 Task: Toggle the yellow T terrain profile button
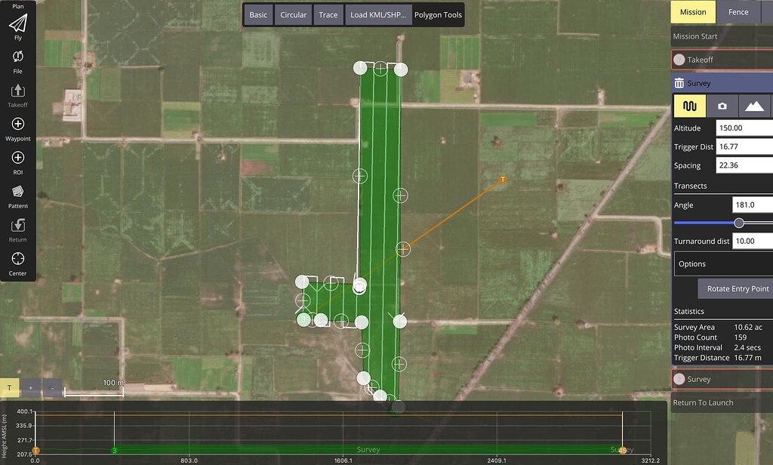tap(10, 387)
